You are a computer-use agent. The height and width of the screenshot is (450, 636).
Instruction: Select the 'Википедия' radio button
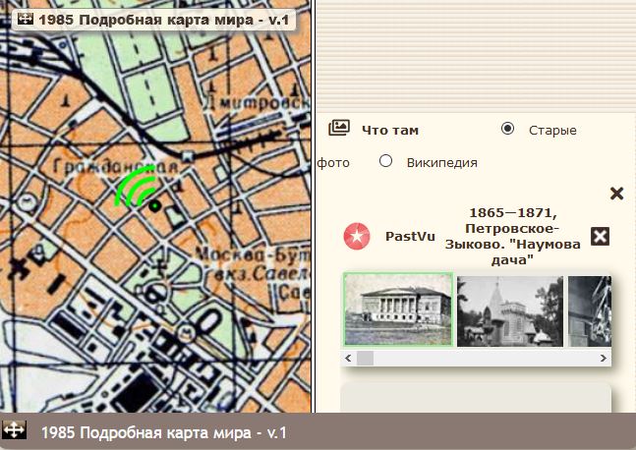pos(385,161)
